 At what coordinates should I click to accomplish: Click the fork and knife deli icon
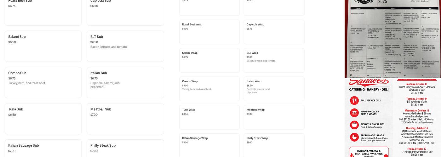354,100
